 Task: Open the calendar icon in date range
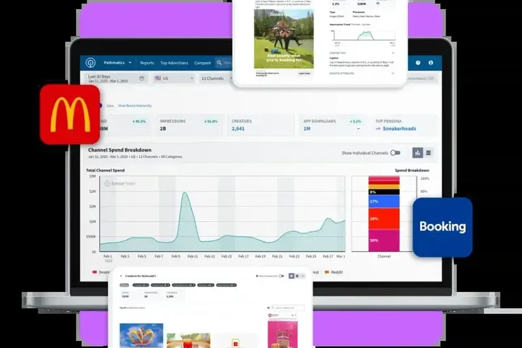click(x=142, y=78)
